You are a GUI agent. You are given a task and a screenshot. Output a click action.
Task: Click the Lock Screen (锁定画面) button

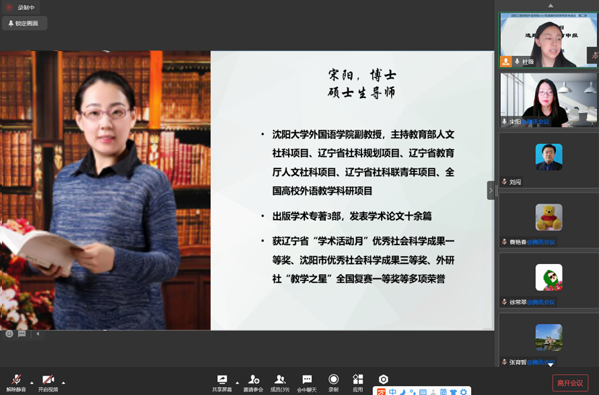[x=24, y=24]
